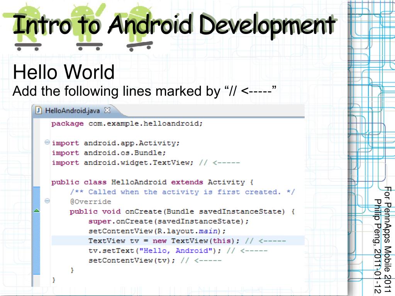
Task: Click the Java file icon on the tab
Action: 39,110
